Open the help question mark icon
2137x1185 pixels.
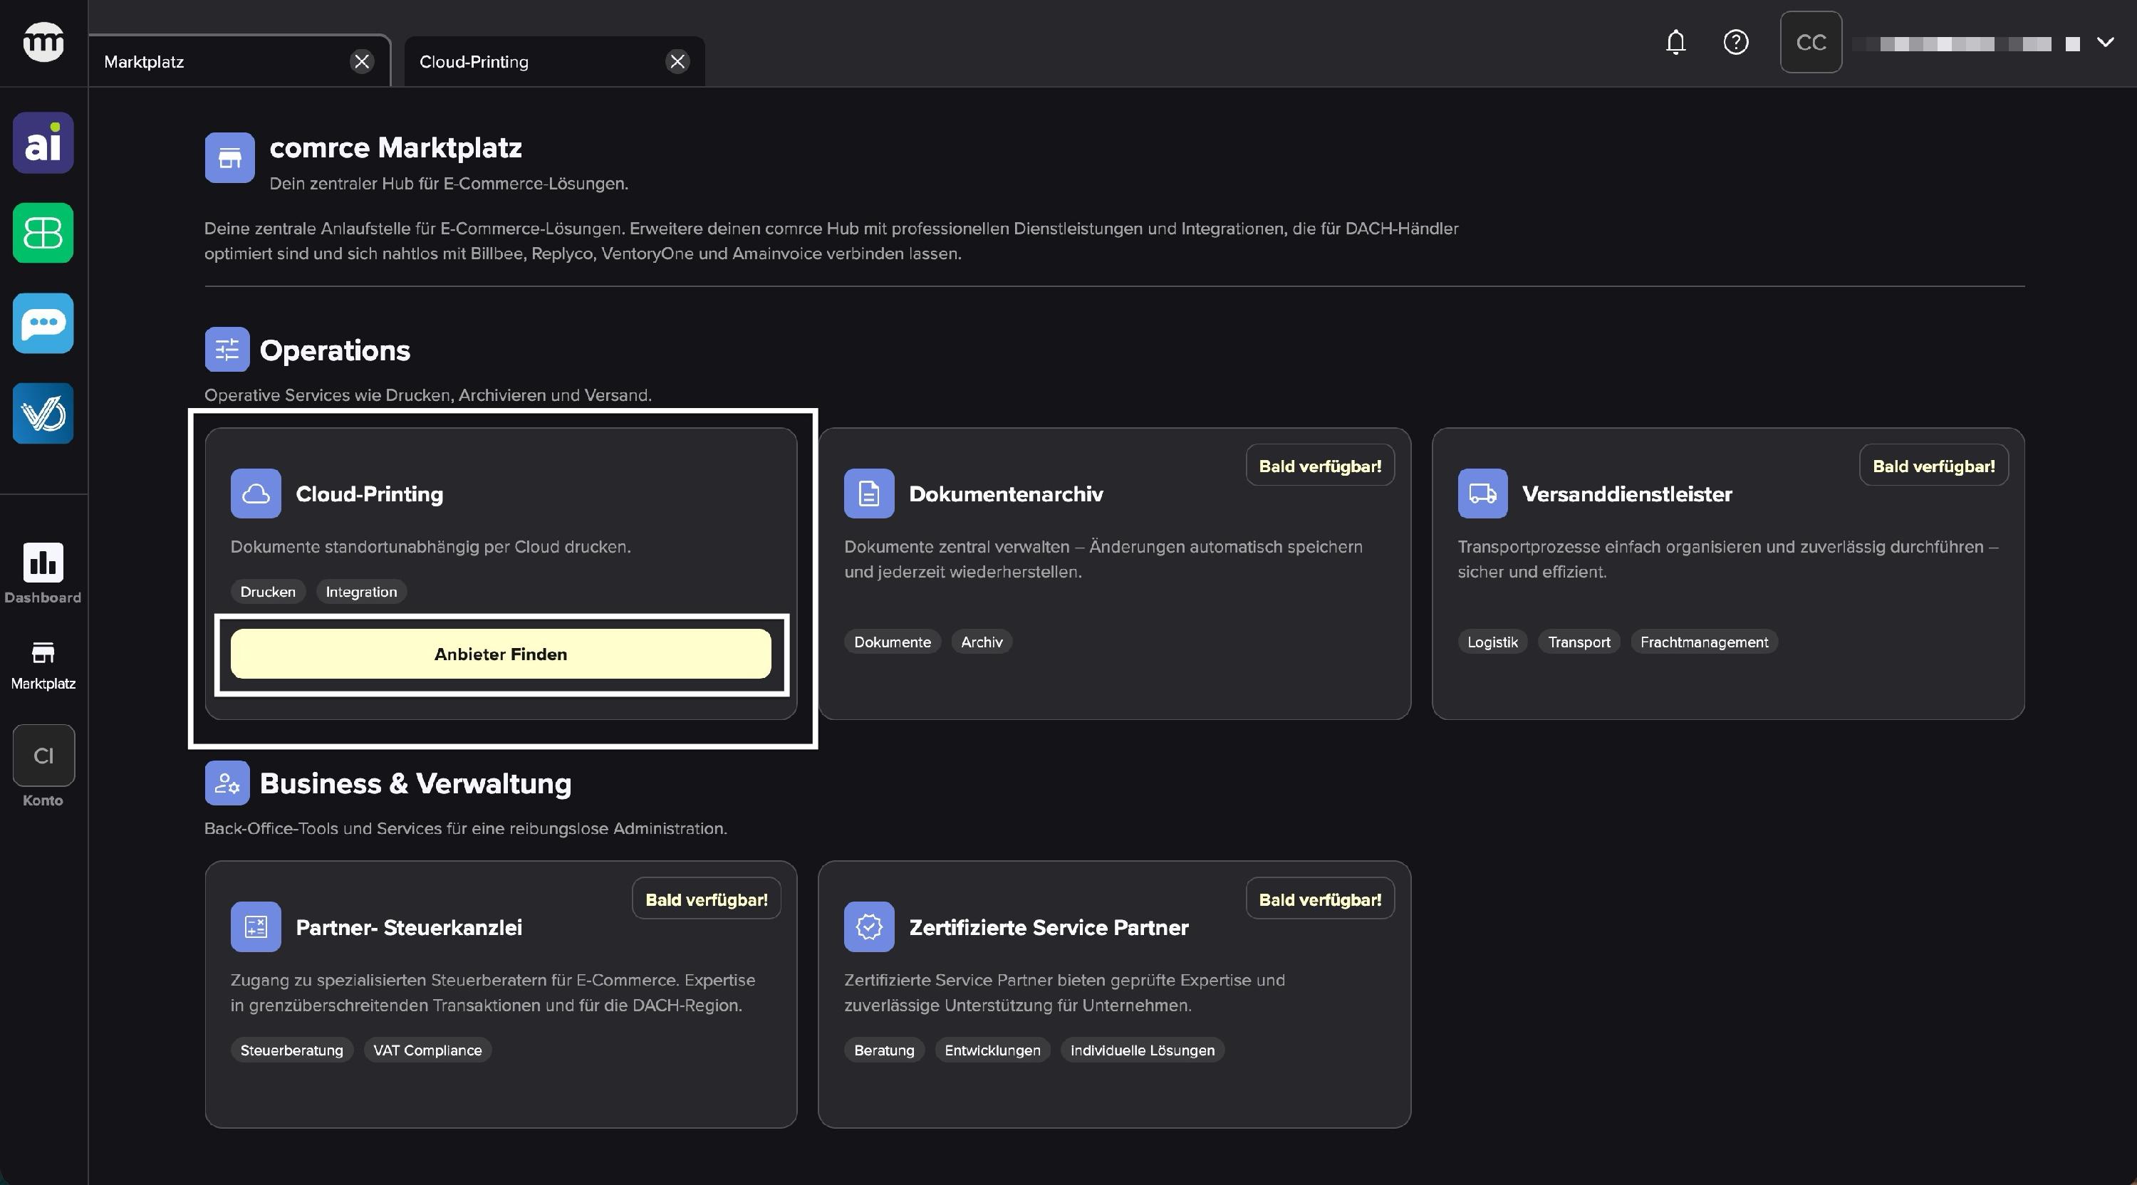(x=1735, y=42)
